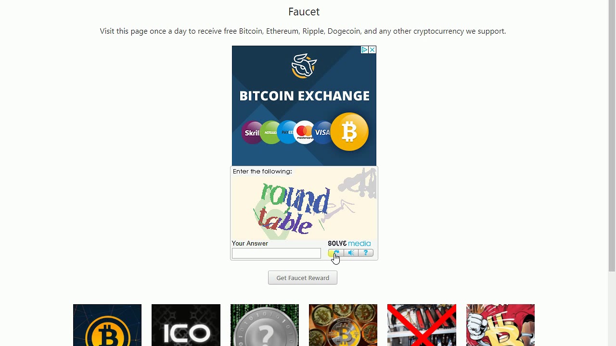Click Get Faucet Reward button
616x346 pixels.
(x=303, y=278)
